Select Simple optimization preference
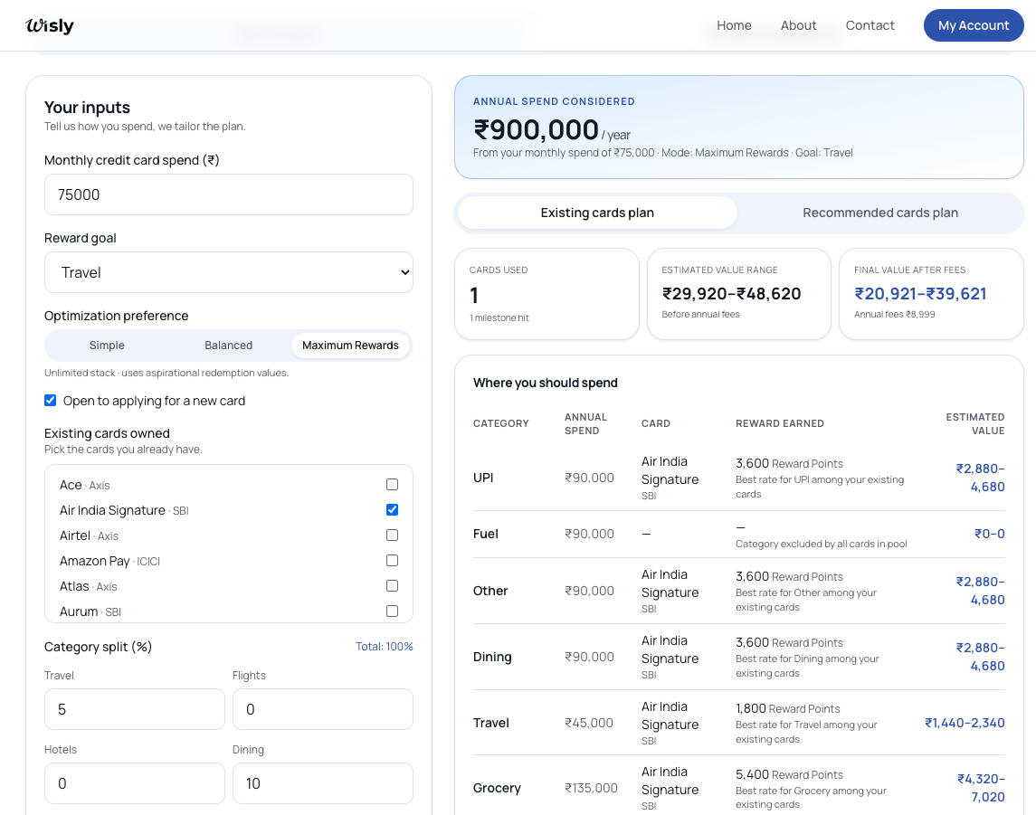 coord(107,346)
